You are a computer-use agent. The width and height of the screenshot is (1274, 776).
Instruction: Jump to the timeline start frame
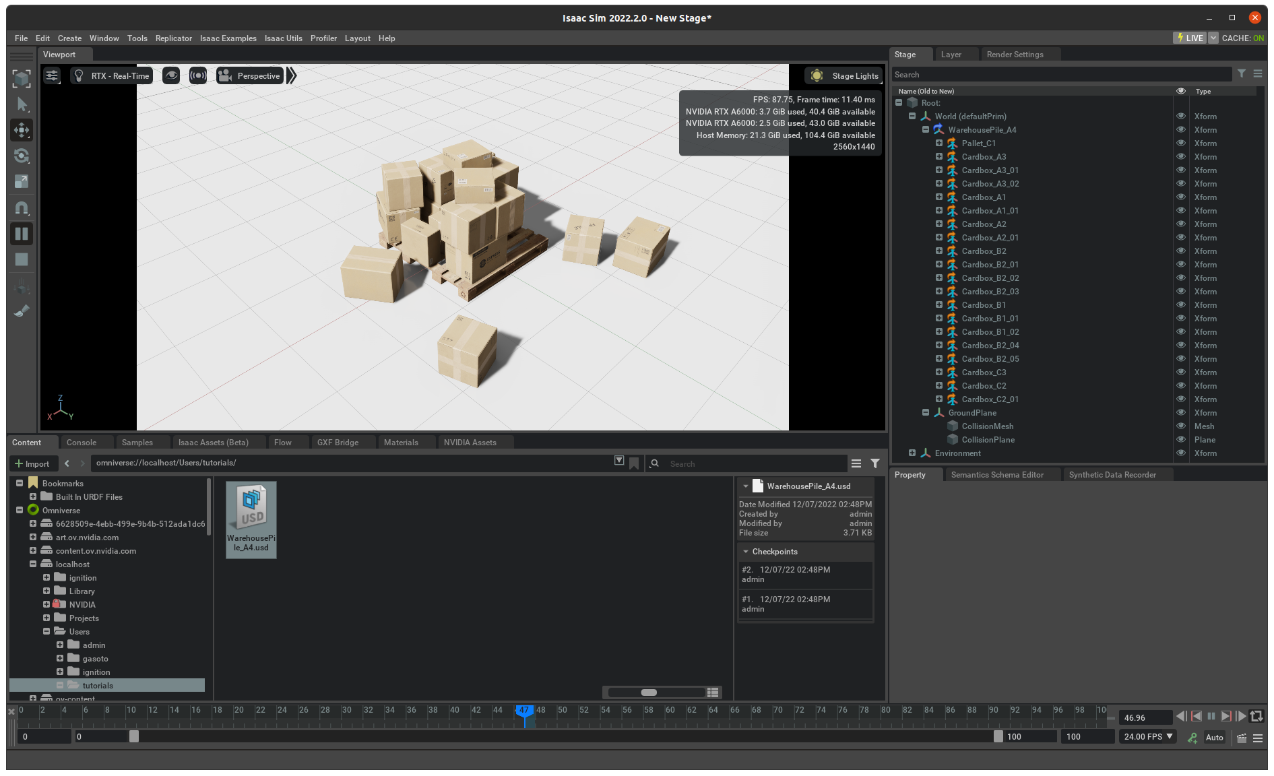pos(1182,717)
